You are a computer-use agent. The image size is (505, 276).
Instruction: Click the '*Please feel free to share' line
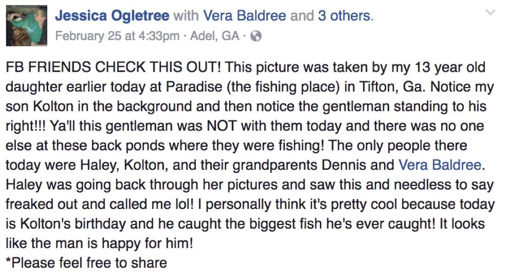pos(86,263)
